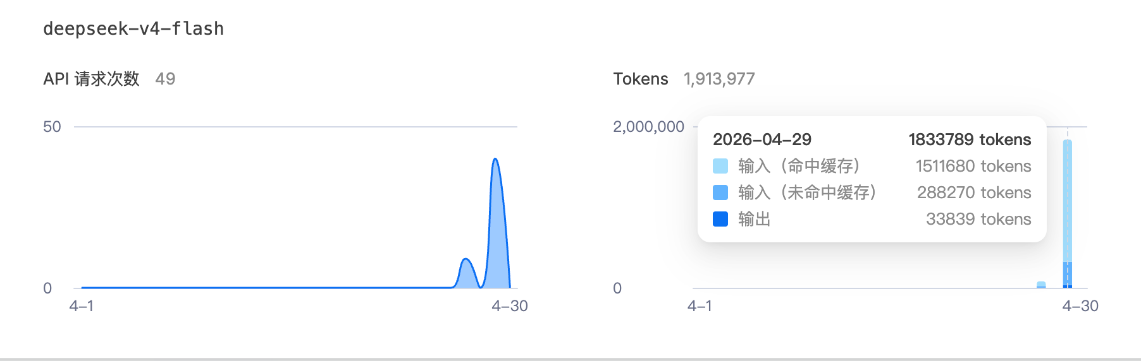Click the 0 y-axis label on Tokens chart
This screenshot has width=1141, height=361.
click(617, 288)
